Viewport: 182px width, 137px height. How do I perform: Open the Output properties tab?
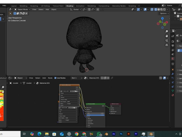[x=173, y=46]
